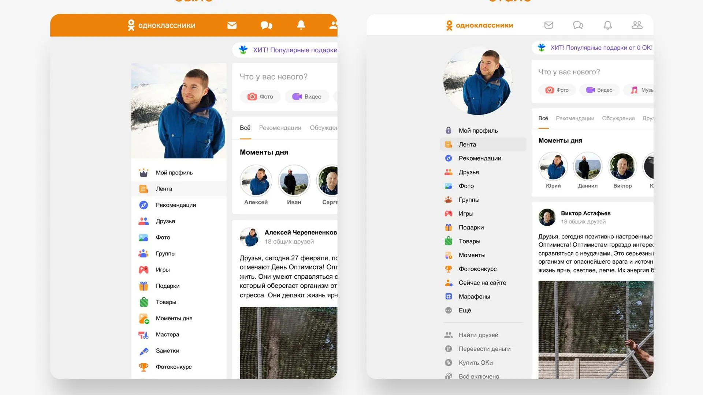Screen dimensions: 703x395
Task: Click discussions bubble icon in the white header
Action: point(578,25)
